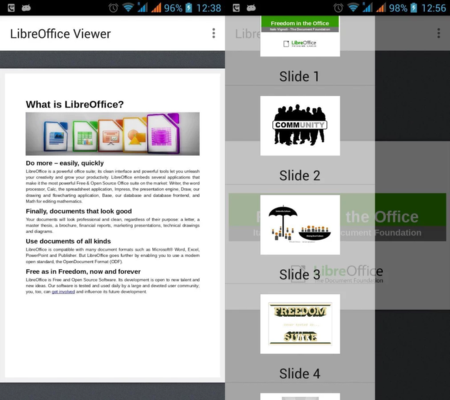This screenshot has height=400, width=450.
Task: Tap the LibreOffice app icons banner image
Action: 112,134
